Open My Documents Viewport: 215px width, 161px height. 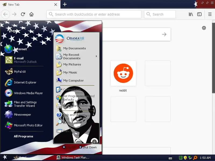point(71,48)
